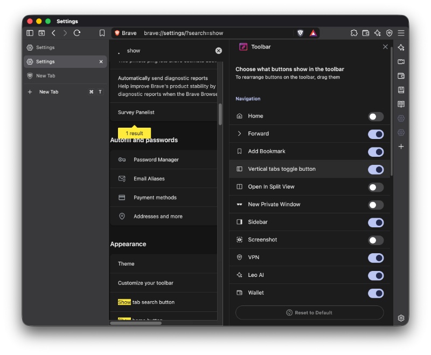Viewport: 431px width, 355px height.
Task: Toggle the Forward button switch
Action: (376, 134)
